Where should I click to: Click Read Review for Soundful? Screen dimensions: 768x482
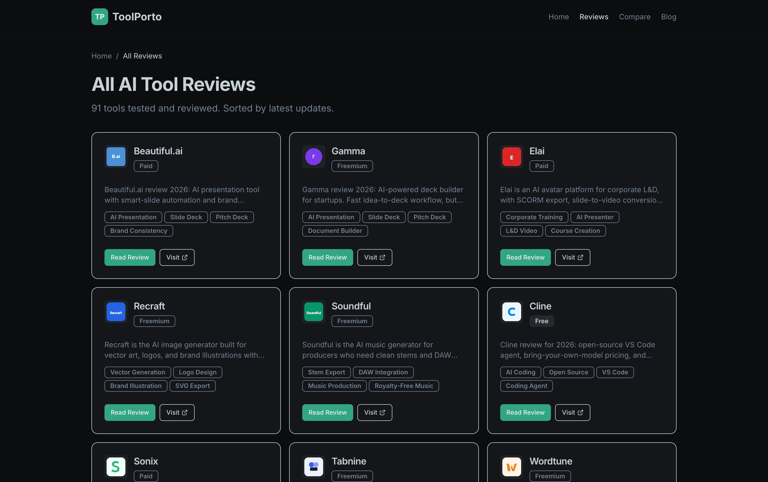click(x=328, y=413)
